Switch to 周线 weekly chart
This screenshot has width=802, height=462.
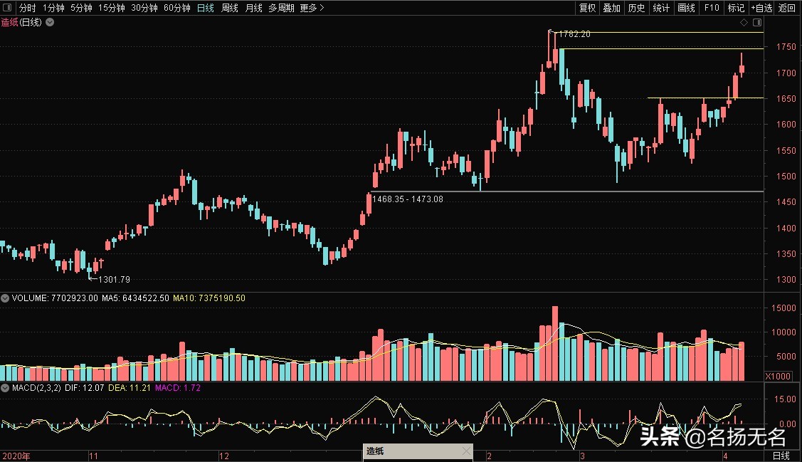tap(230, 8)
